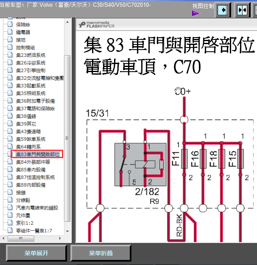Select 集87恆溫控制系統

pyautogui.click(x=35, y=177)
